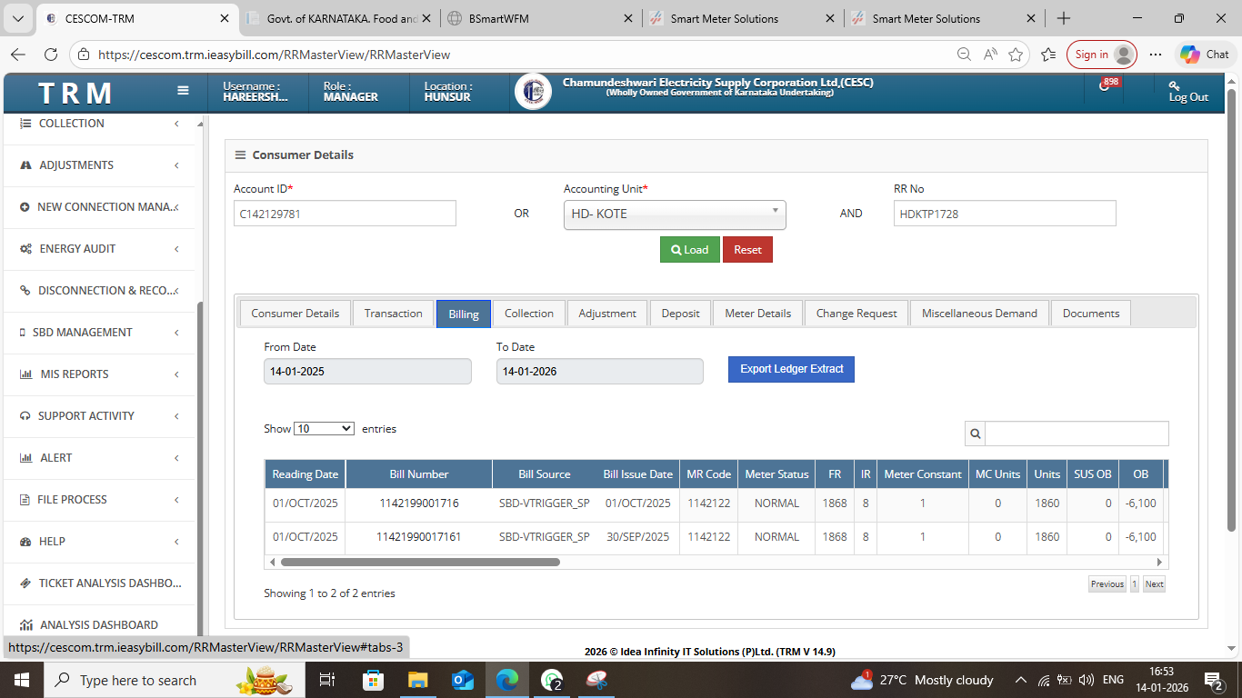The height and width of the screenshot is (698, 1242).
Task: Click the Help sidebar icon
Action: click(25, 542)
